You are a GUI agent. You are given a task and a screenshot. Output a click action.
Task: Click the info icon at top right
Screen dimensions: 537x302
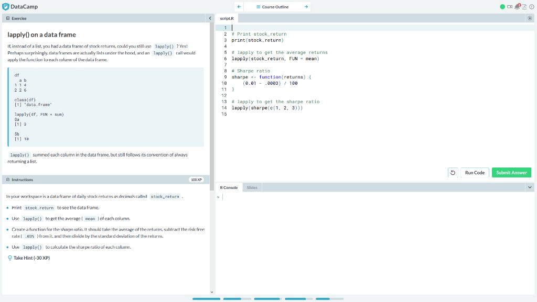point(531,7)
